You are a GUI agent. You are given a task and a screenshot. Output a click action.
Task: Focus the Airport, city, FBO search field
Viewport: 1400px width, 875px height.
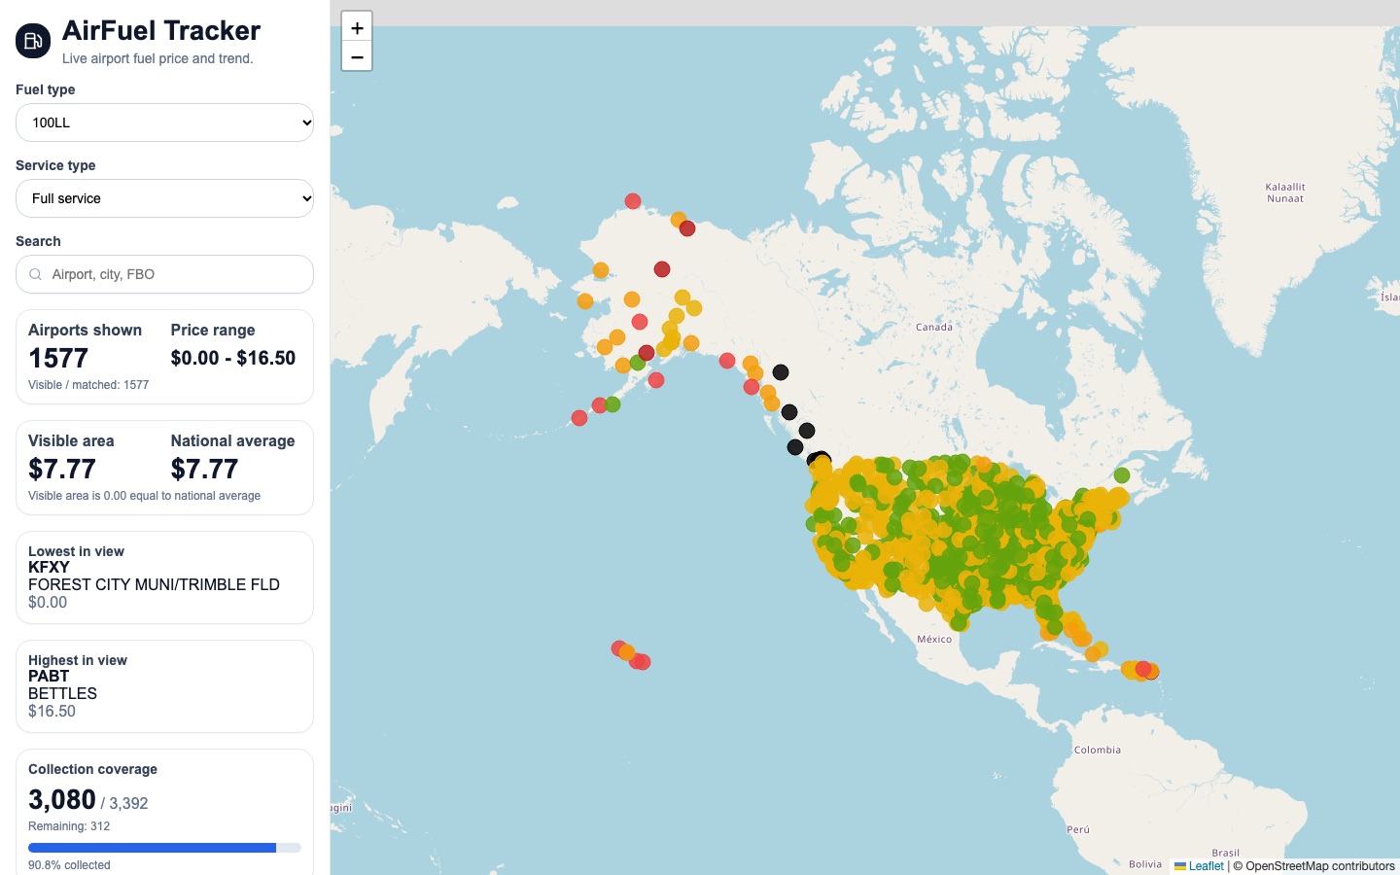(x=164, y=274)
